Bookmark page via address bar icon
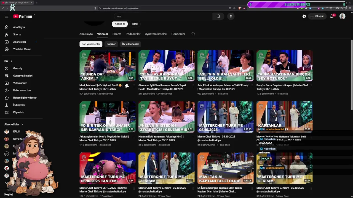Screen dimensions: 353x198 click(x=95, y=8)
